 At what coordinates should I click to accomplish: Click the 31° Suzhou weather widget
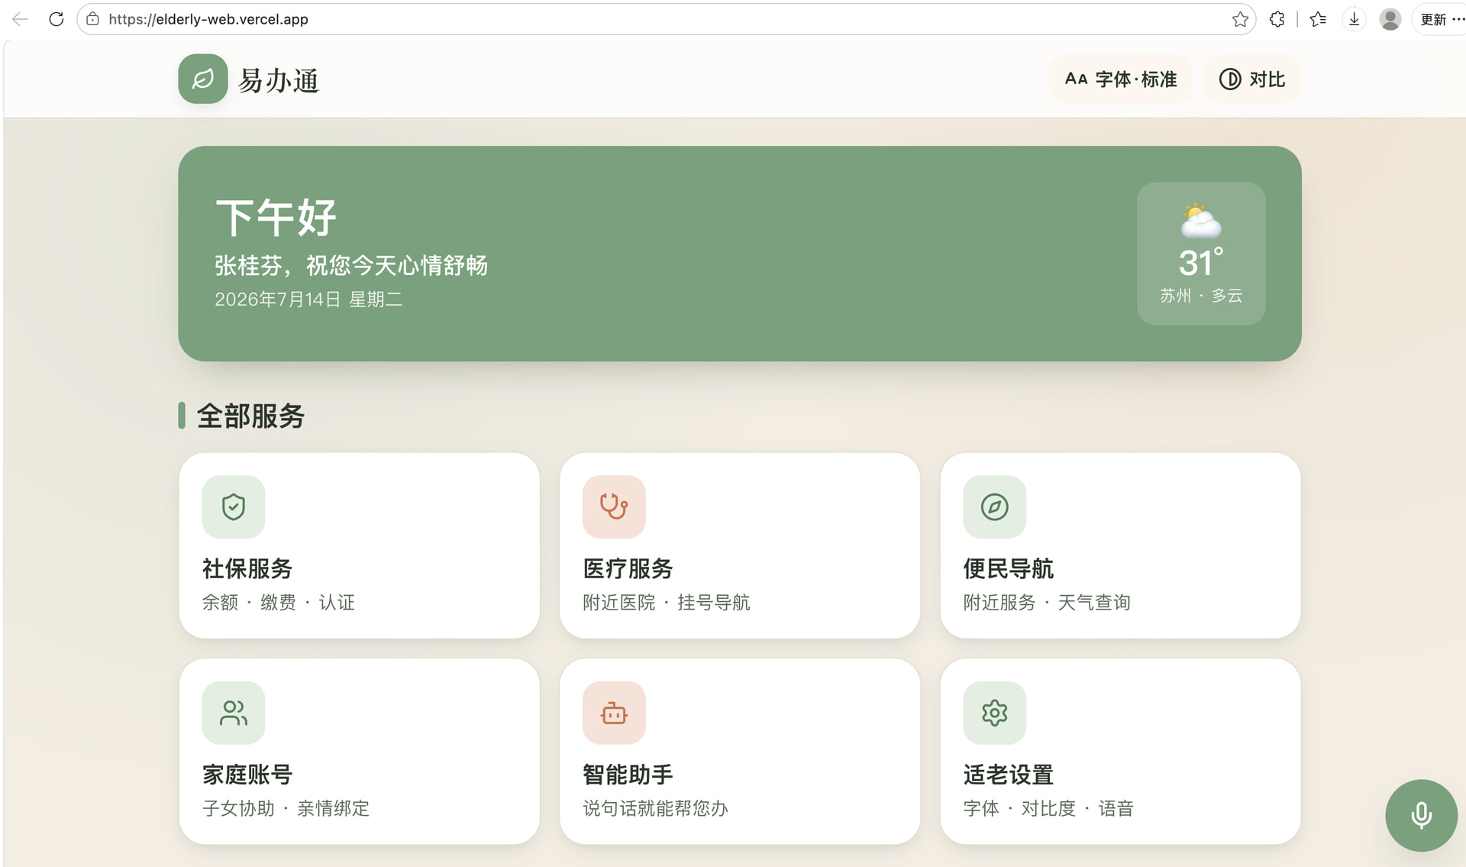pyautogui.click(x=1201, y=254)
